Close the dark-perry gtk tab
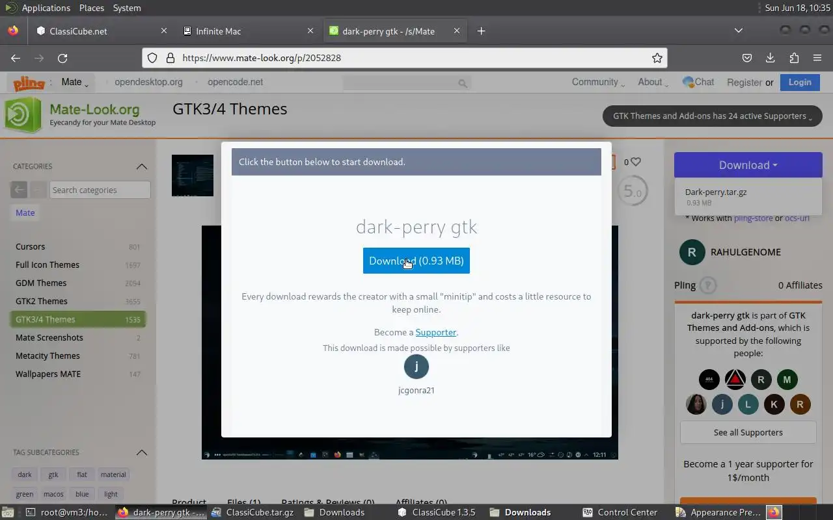833x520 pixels. pos(457,31)
